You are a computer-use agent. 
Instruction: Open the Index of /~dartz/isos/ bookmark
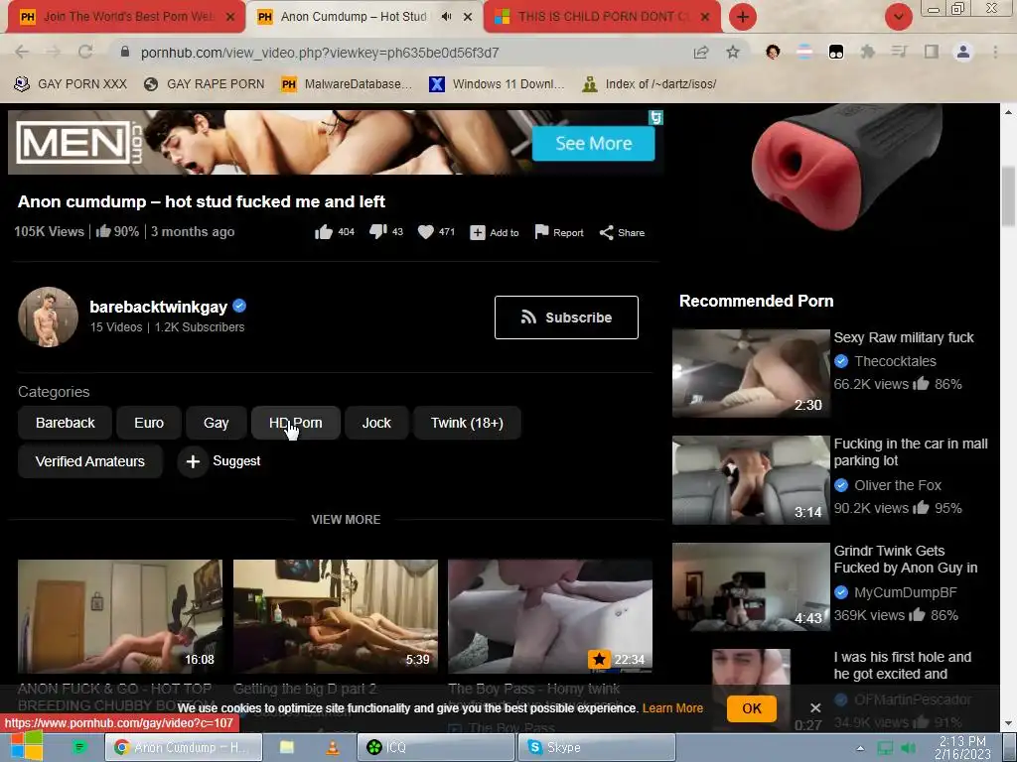(x=650, y=83)
